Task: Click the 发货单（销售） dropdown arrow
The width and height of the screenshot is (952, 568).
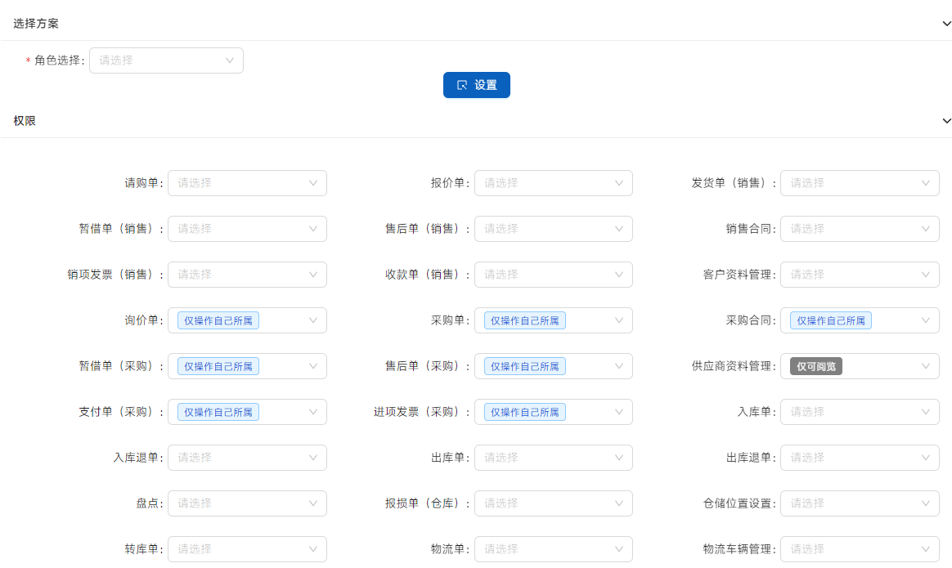Action: click(926, 183)
